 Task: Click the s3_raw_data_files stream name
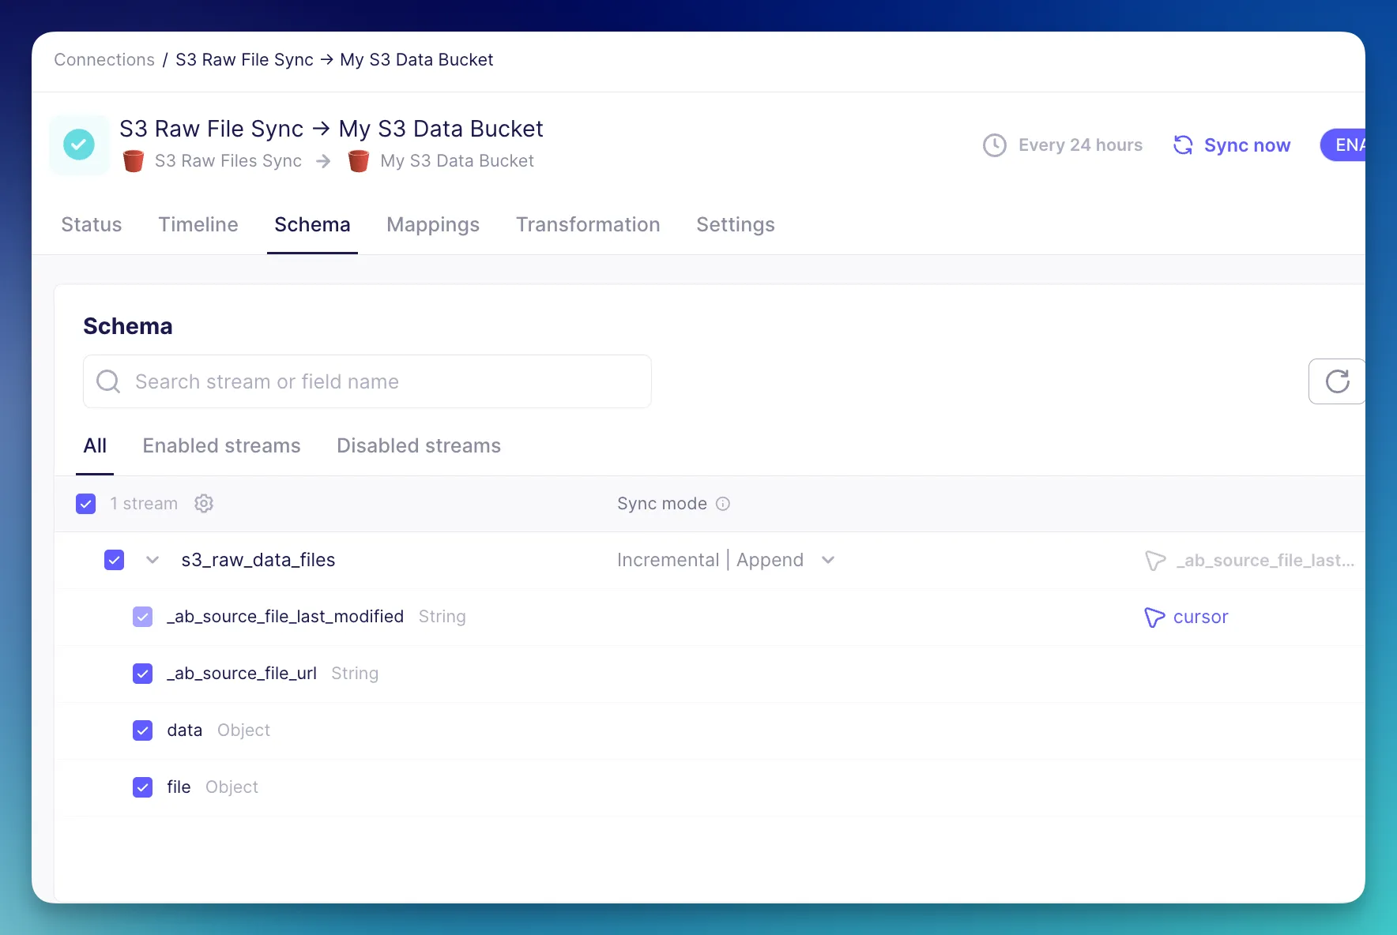258,560
